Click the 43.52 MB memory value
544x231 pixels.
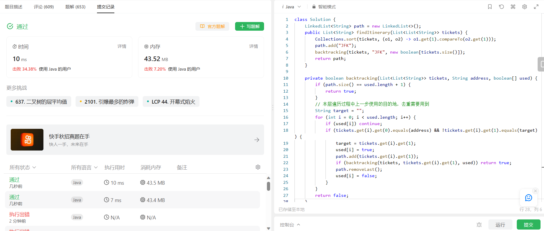pos(156,59)
